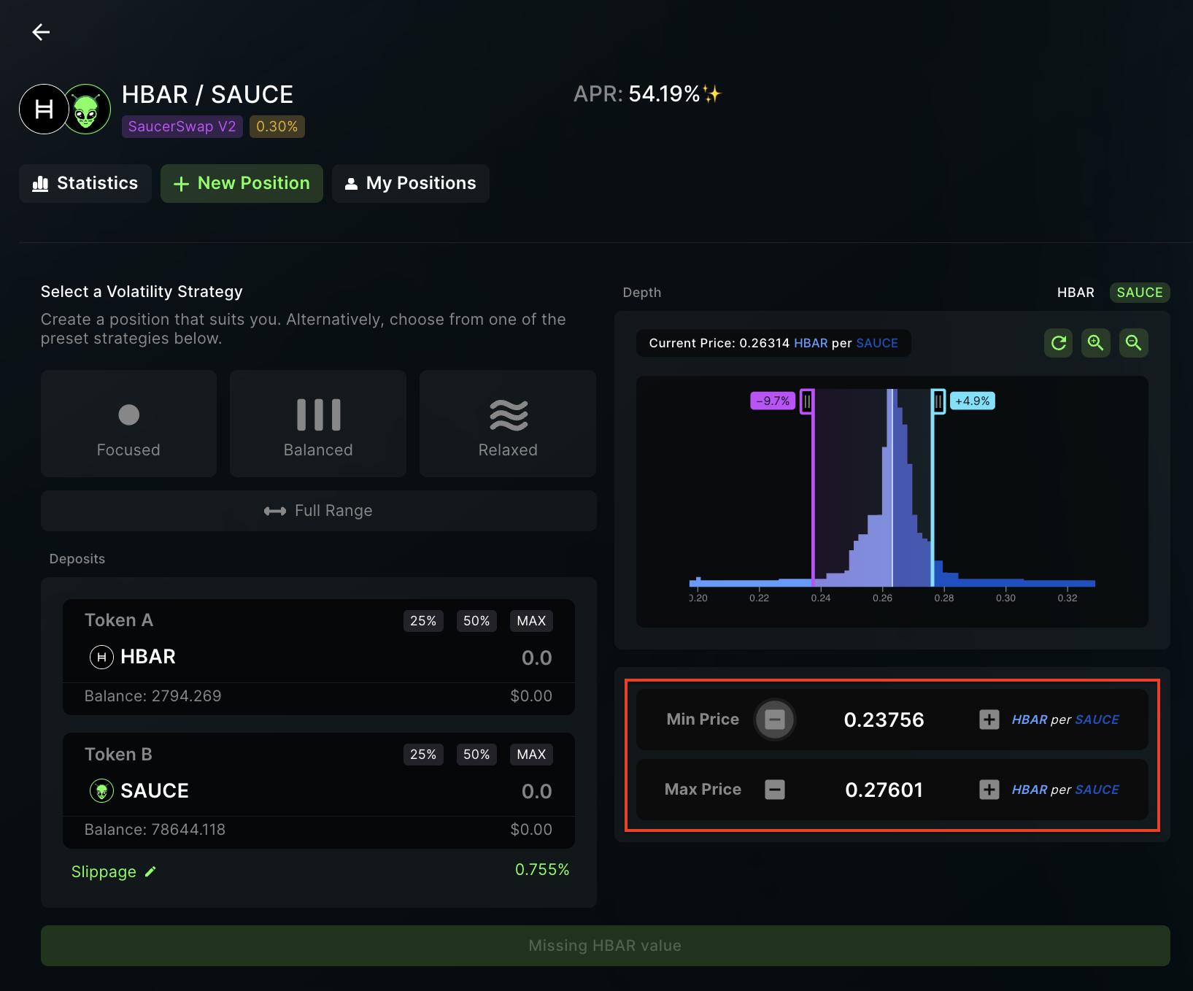Image resolution: width=1193 pixels, height=991 pixels.
Task: Set the Full Range option
Action: pyautogui.click(x=318, y=511)
